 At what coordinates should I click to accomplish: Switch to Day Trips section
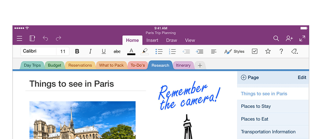pyautogui.click(x=32, y=65)
